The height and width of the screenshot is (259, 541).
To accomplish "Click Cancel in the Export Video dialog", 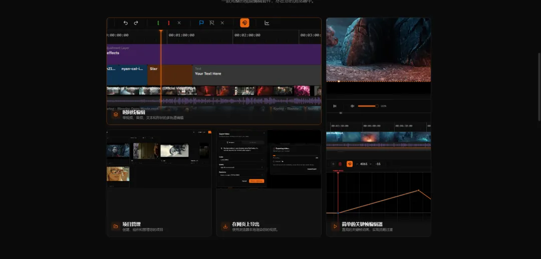I will (x=244, y=181).
